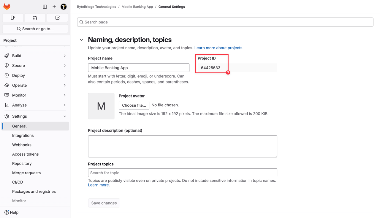The width and height of the screenshot is (380, 218).
Task: Click the Save changes button
Action: point(104,203)
